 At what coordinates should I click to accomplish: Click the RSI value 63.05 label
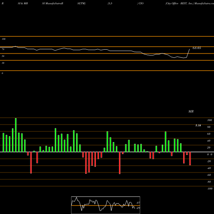point(196,48)
